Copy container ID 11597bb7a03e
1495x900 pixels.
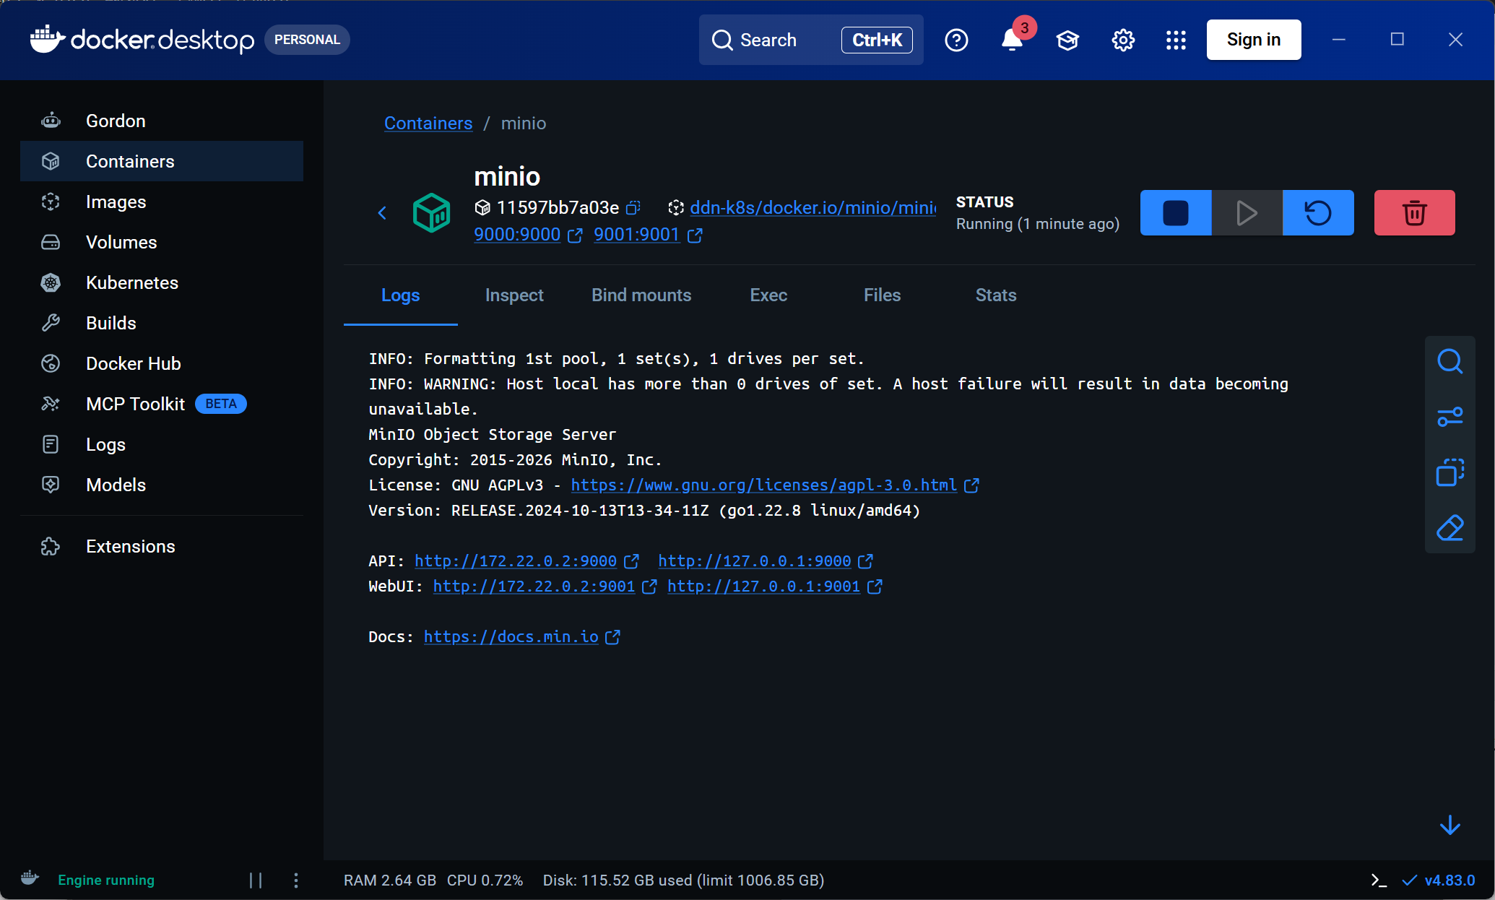coord(633,208)
